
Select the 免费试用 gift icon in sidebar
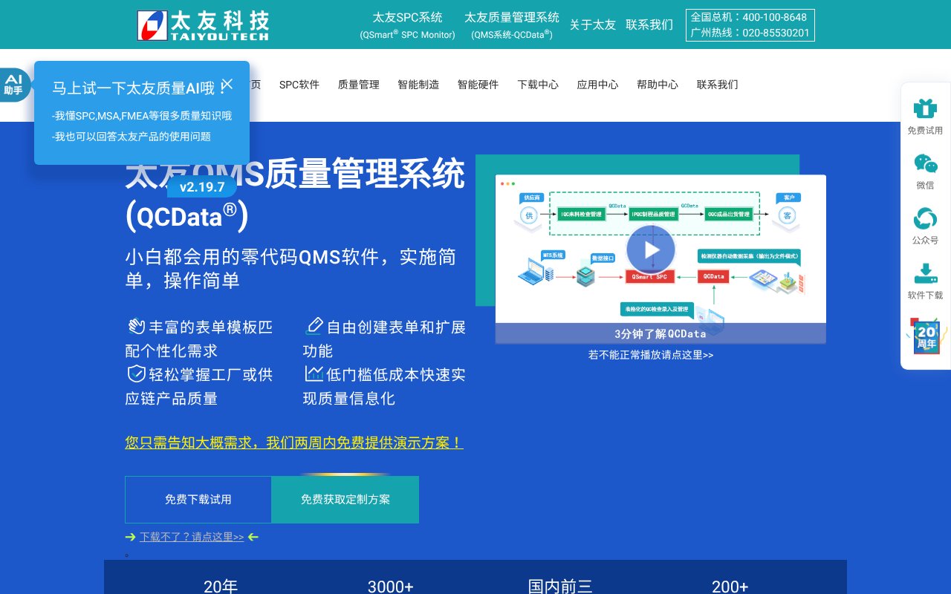[x=925, y=108]
